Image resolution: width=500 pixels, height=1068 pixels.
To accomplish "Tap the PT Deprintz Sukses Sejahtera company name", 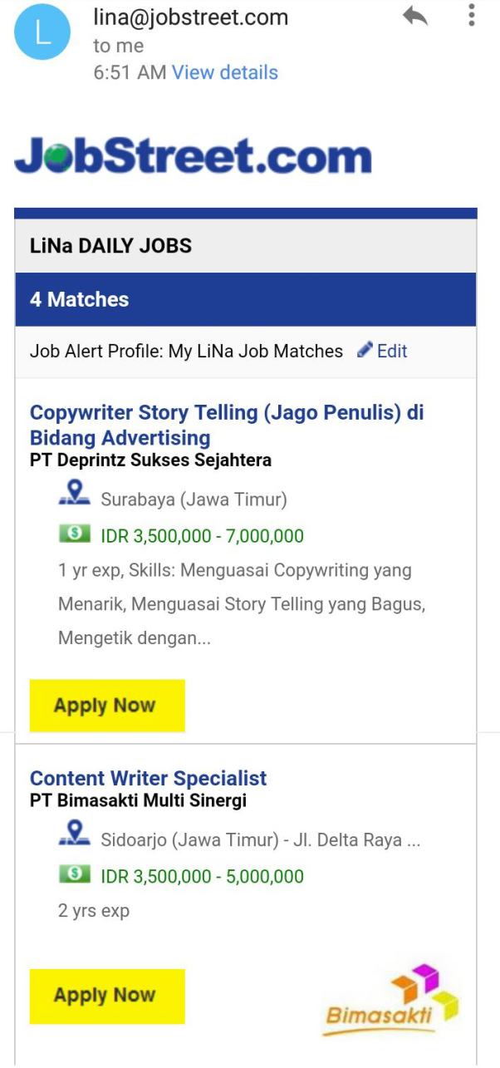I will tap(150, 460).
